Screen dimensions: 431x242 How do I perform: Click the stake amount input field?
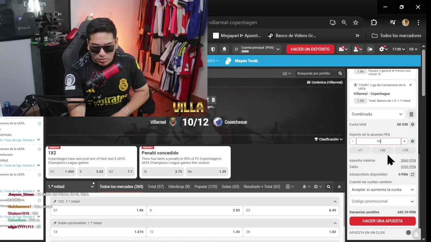click(378, 142)
